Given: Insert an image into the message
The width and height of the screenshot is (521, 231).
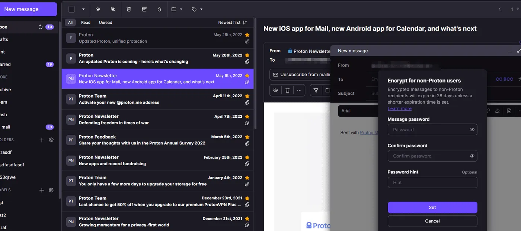Looking at the screenshot, I should pos(509,111).
